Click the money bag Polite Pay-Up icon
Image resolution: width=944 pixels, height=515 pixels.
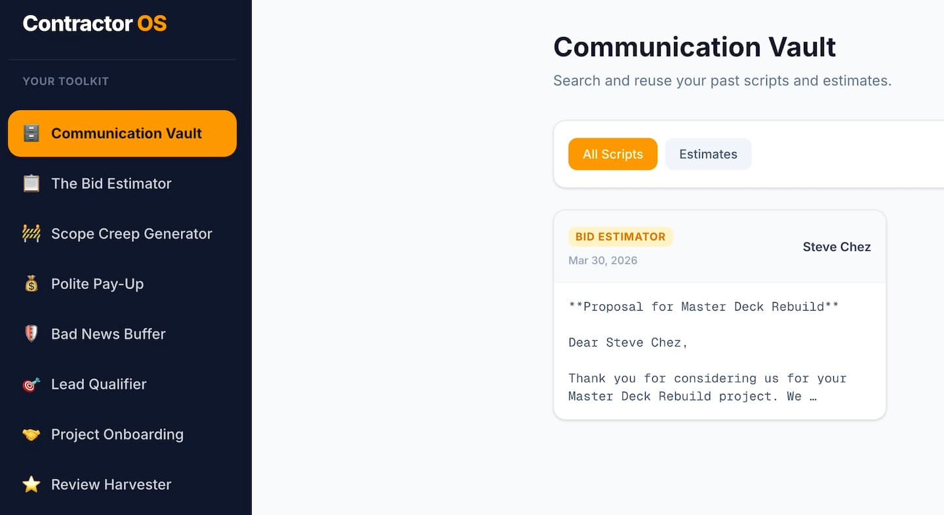[31, 284]
